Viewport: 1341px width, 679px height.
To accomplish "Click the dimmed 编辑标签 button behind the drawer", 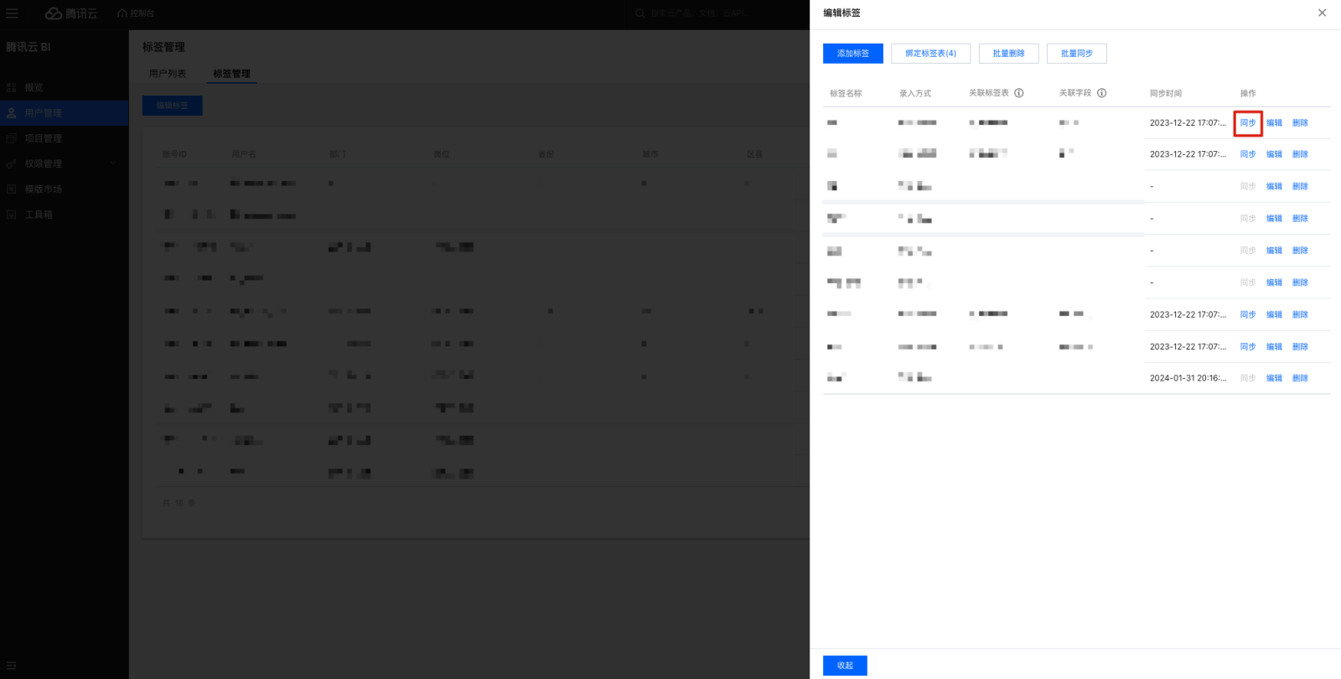I will point(173,106).
